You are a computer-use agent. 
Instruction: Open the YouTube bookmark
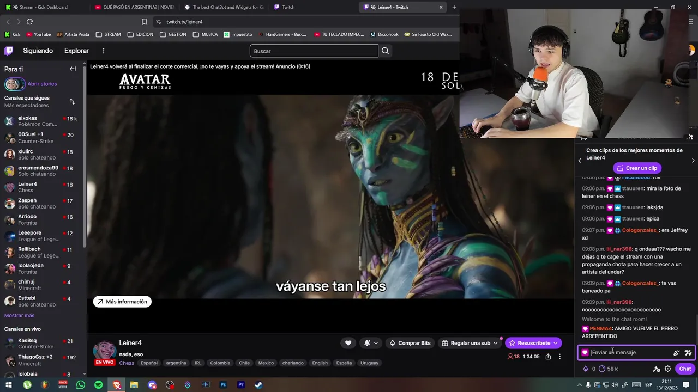point(38,34)
